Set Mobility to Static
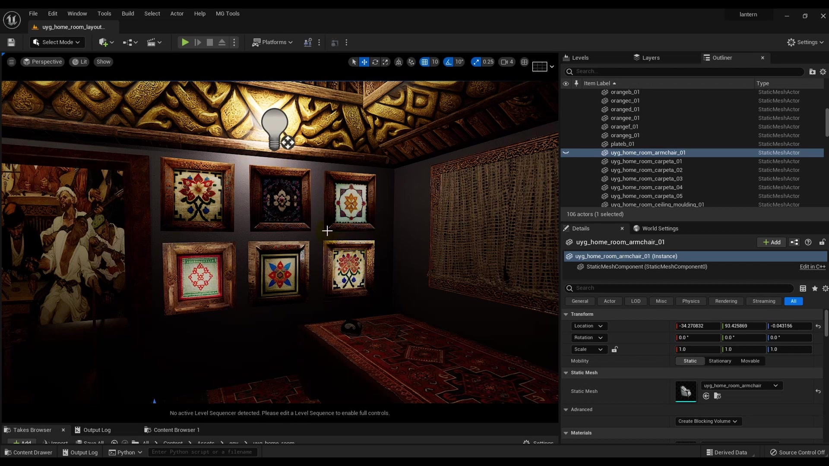The image size is (829, 466). [690, 361]
